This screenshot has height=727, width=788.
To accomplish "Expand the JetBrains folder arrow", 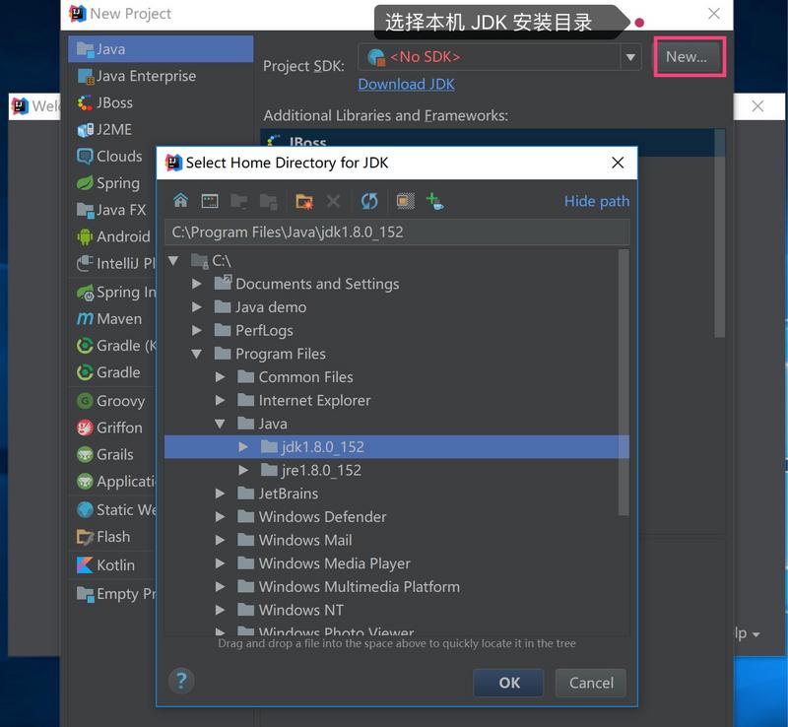I will click(220, 494).
